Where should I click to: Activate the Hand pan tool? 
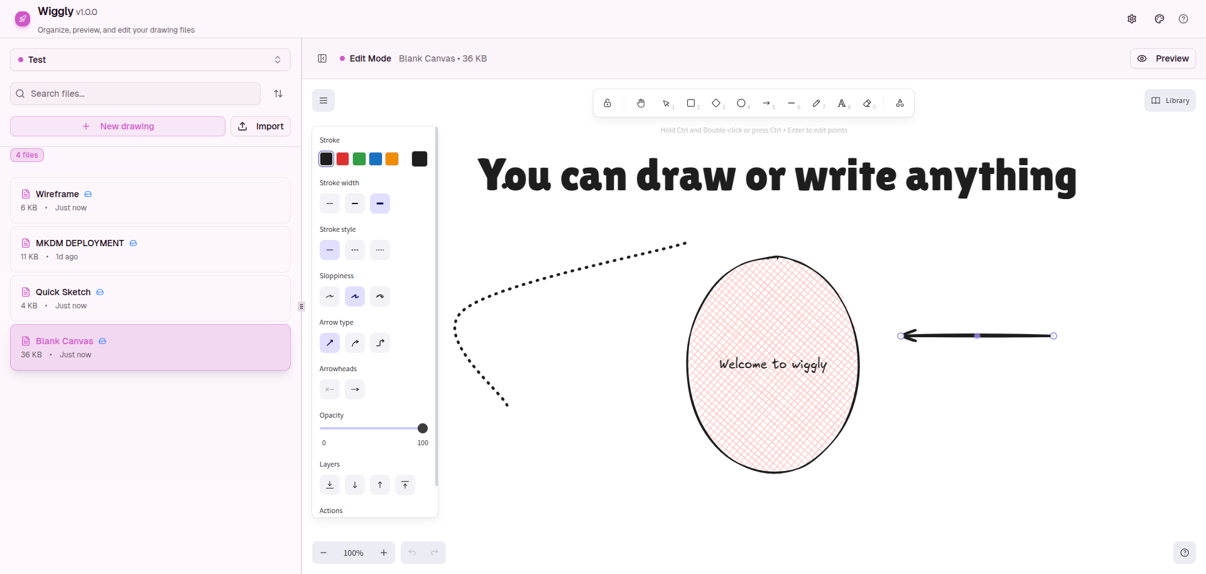pos(641,104)
